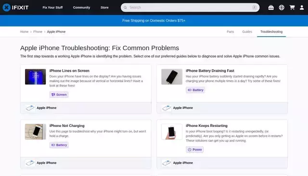Click device icon under iPhone Battery Draining Fast

[x=167, y=108]
